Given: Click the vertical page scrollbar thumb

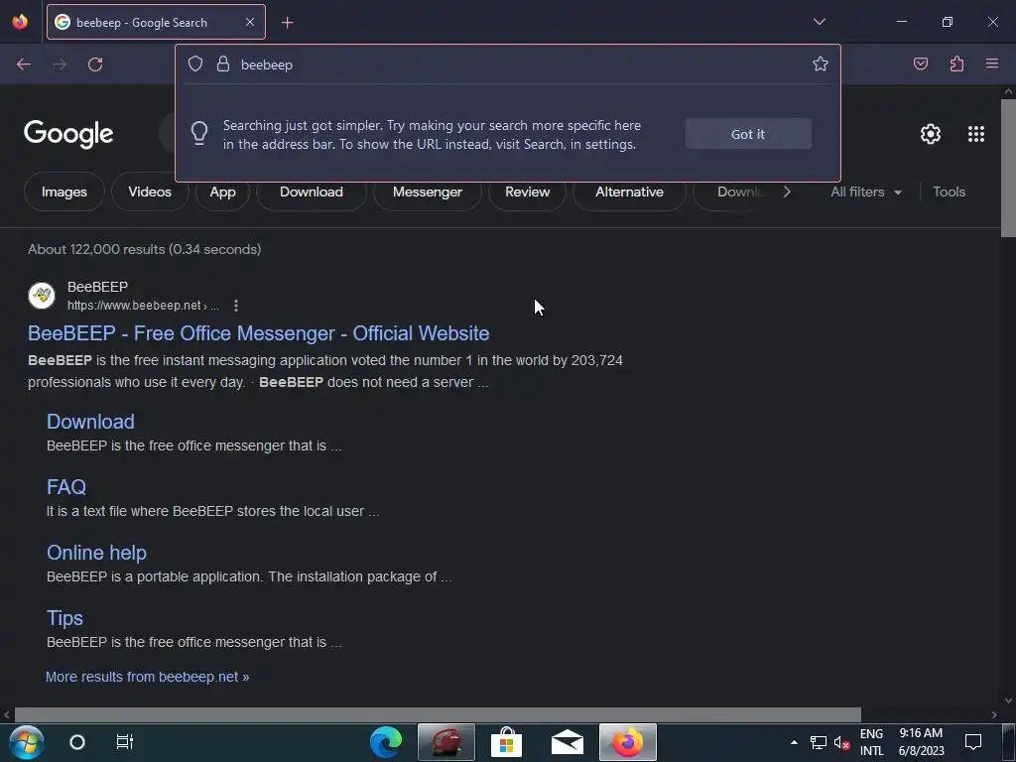Looking at the screenshot, I should [x=1008, y=169].
